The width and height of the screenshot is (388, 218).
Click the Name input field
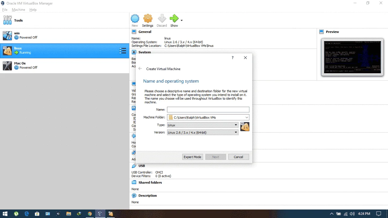pos(208,110)
